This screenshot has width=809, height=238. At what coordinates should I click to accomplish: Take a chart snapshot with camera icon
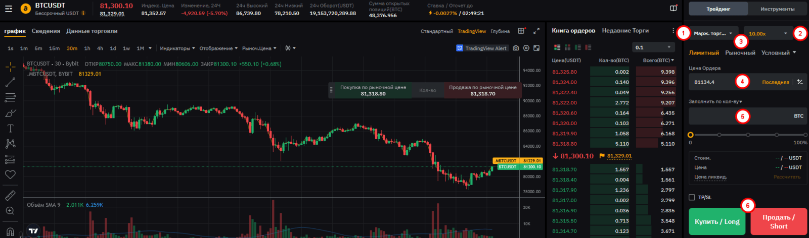(x=516, y=48)
